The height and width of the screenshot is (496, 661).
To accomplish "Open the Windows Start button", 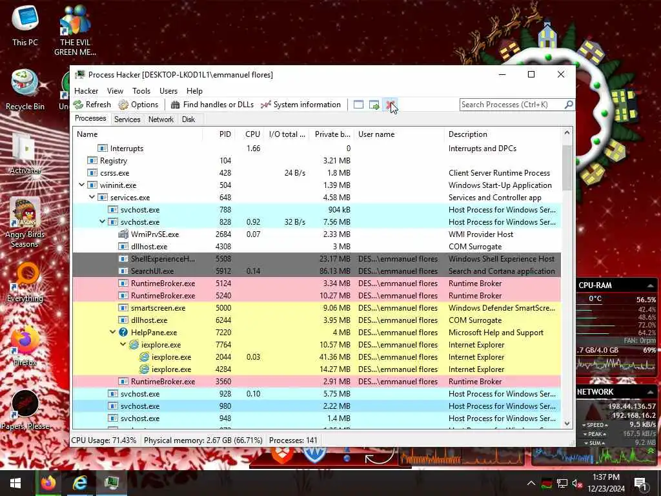I will point(15,483).
